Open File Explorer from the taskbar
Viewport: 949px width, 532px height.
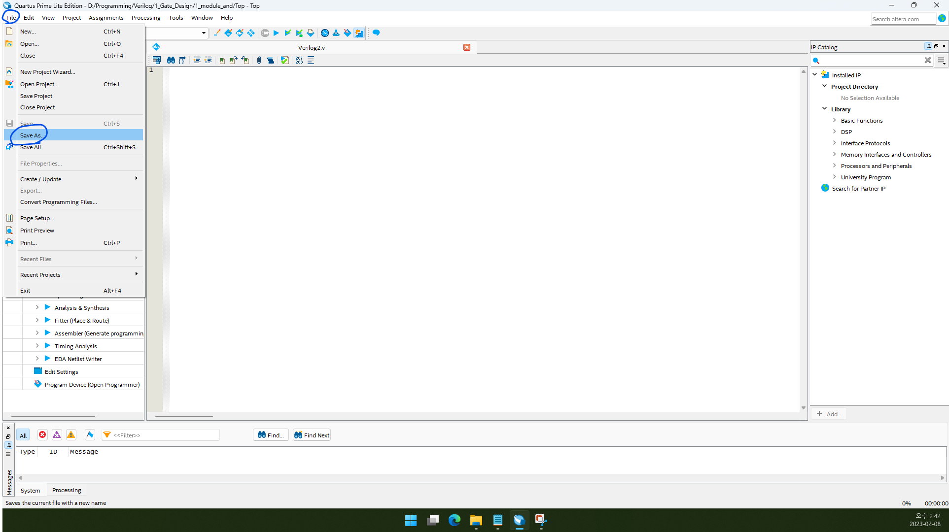(x=476, y=520)
